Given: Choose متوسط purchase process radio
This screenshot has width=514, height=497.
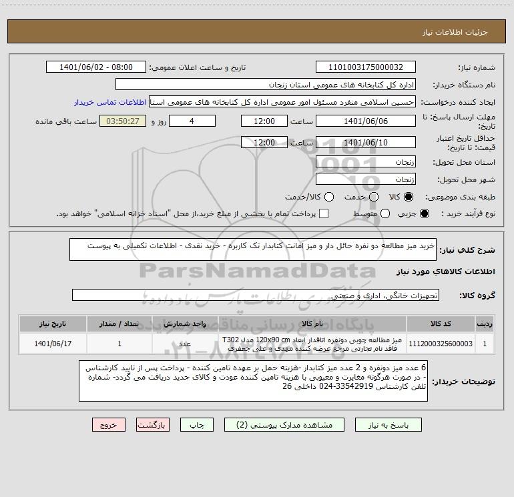Looking at the screenshot, I should [x=385, y=213].
